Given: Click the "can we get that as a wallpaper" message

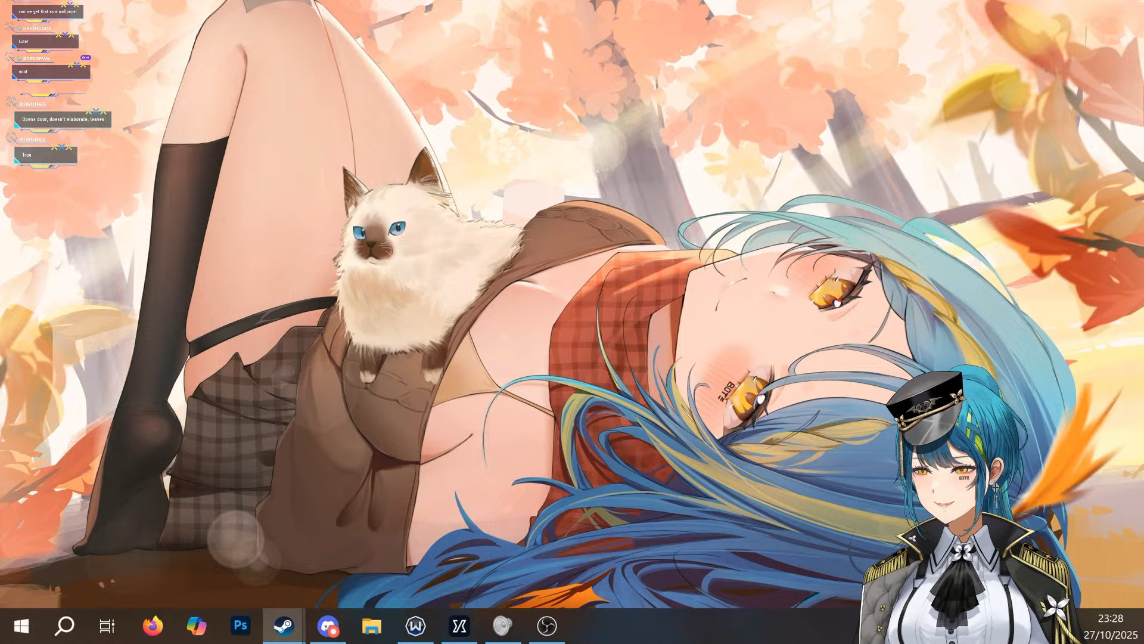Looking at the screenshot, I should 48,11.
